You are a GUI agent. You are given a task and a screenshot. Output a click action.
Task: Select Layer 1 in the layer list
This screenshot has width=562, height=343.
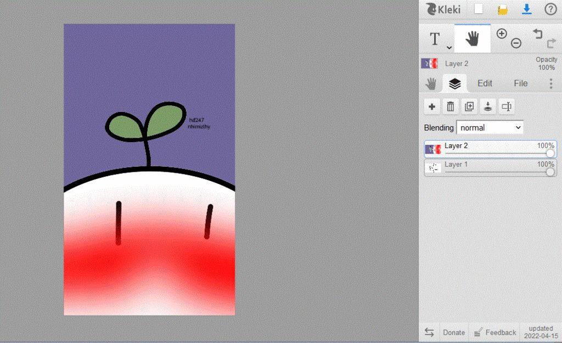pos(490,168)
